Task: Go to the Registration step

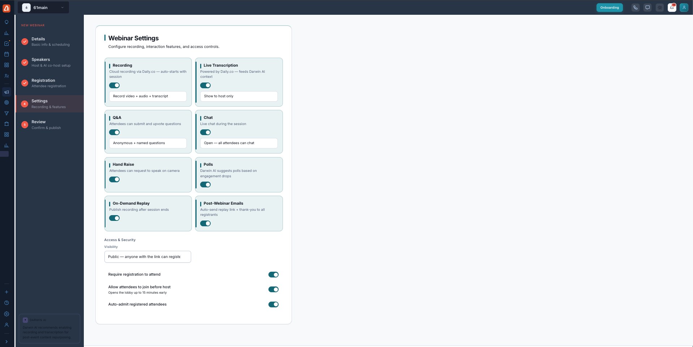Action: pyautogui.click(x=49, y=83)
